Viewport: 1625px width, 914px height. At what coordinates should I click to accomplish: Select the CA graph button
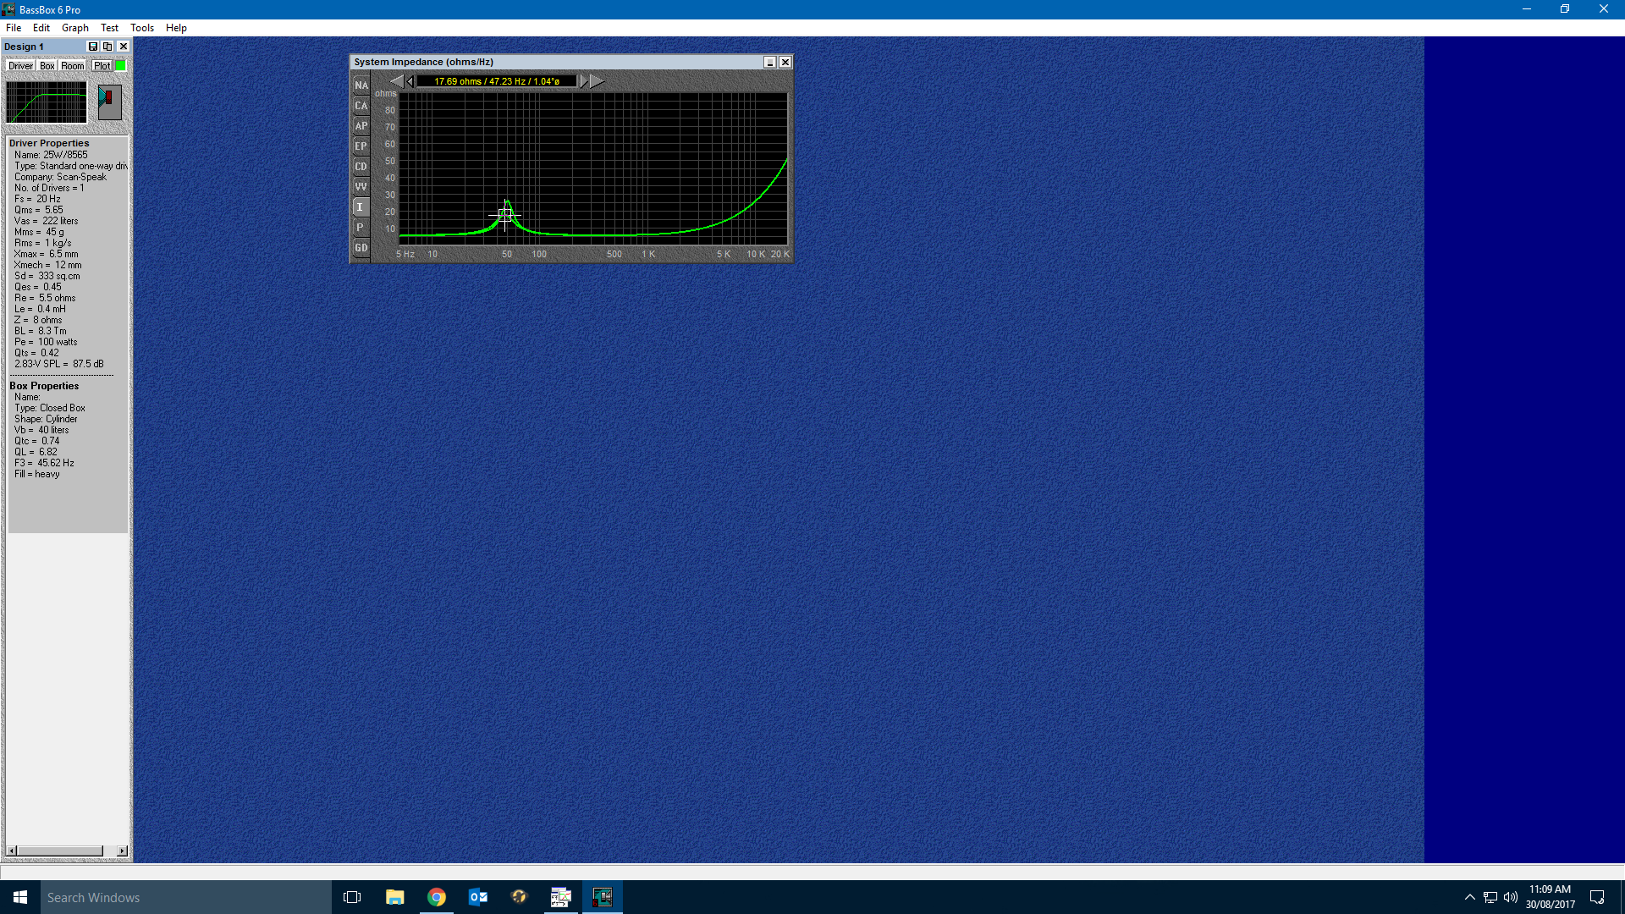click(361, 106)
